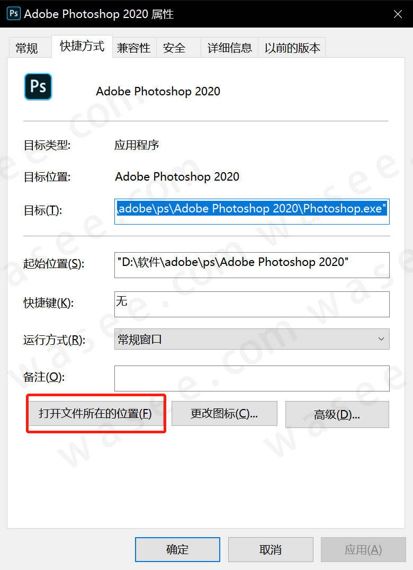Click 打开文件所在的位置(F) button
This screenshot has width=413, height=570.
click(x=95, y=413)
